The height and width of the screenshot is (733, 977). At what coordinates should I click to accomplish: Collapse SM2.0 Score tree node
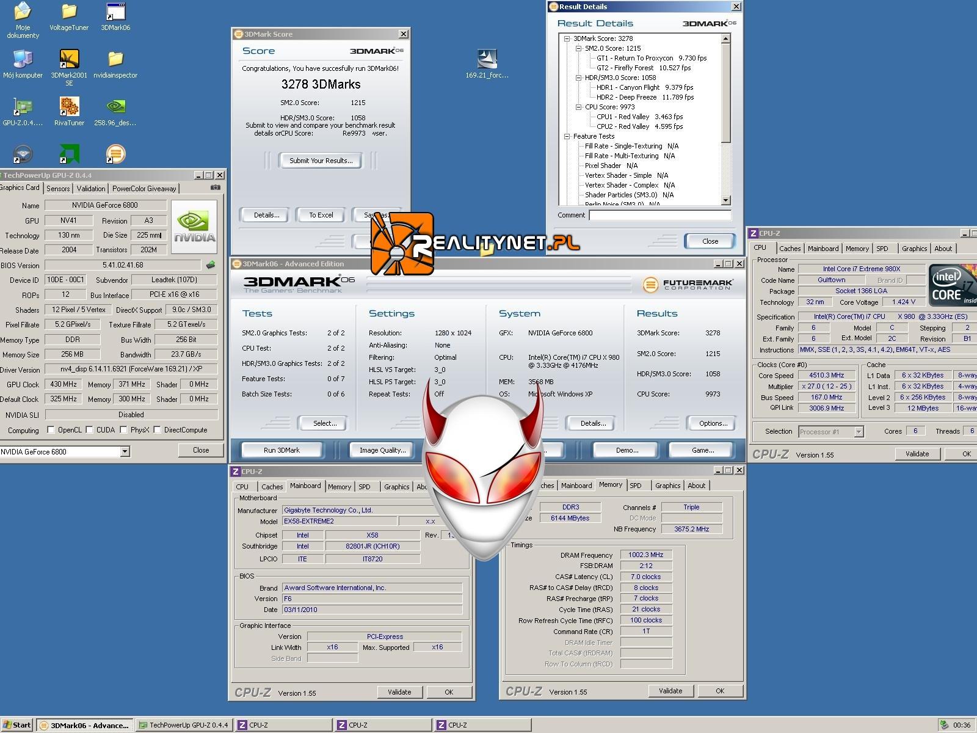pyautogui.click(x=578, y=48)
